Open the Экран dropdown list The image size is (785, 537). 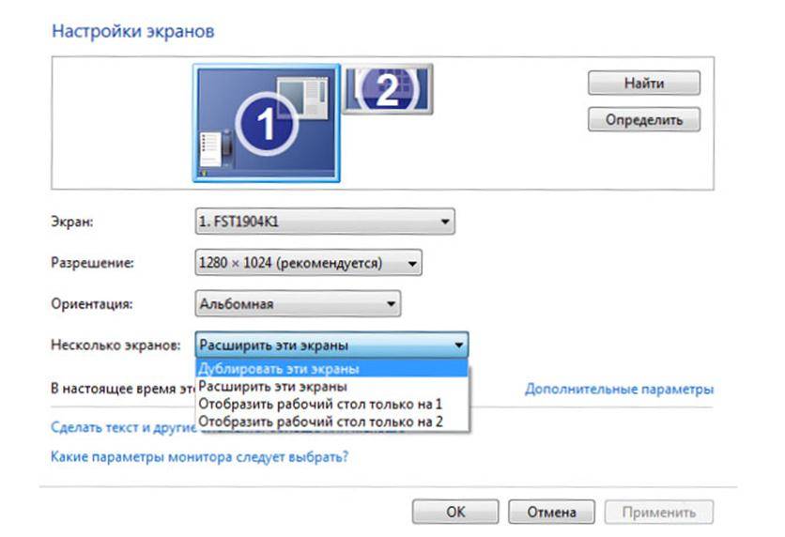coord(323,222)
